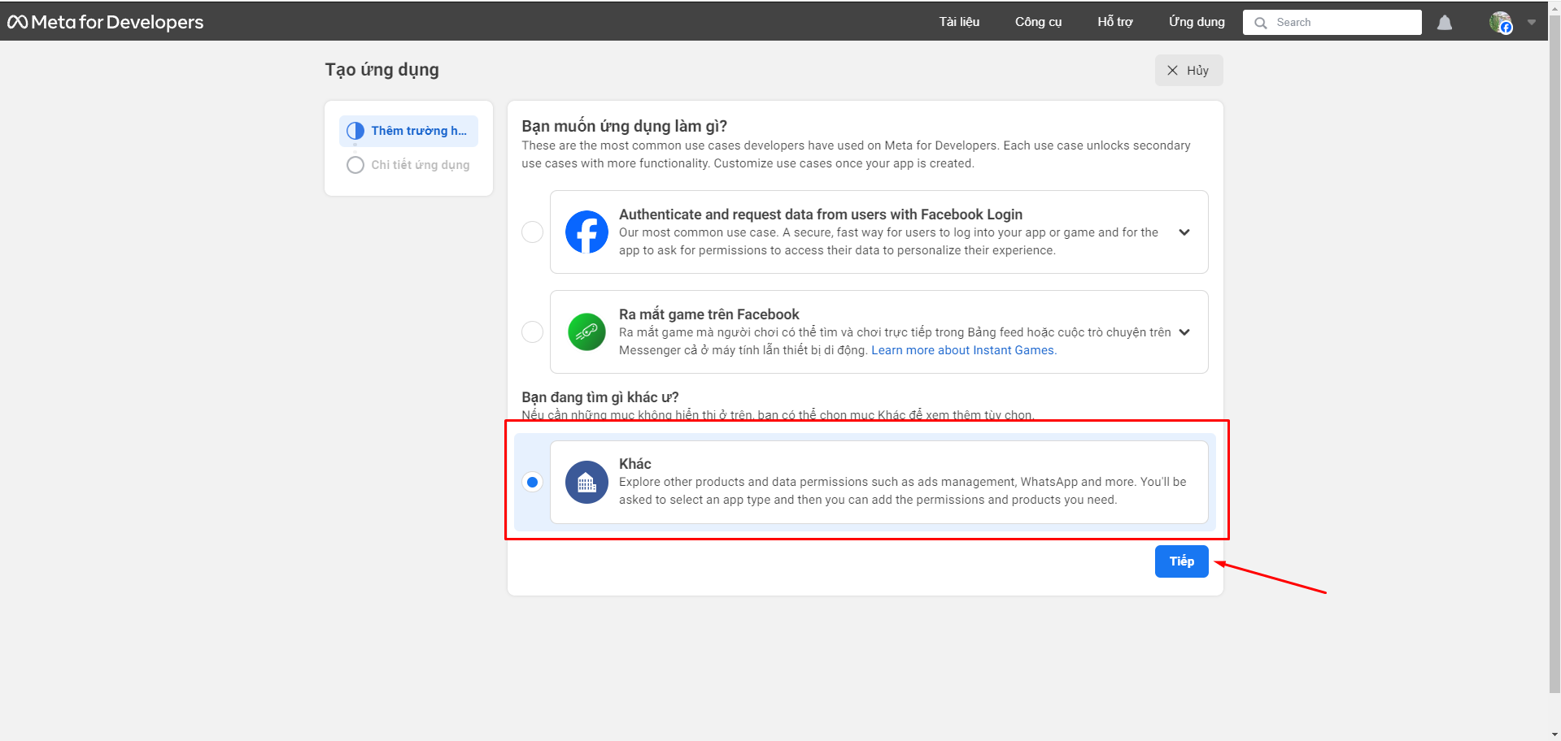Click the Hủy cancel button
Screen dimensions: 1561x741
(x=1188, y=71)
